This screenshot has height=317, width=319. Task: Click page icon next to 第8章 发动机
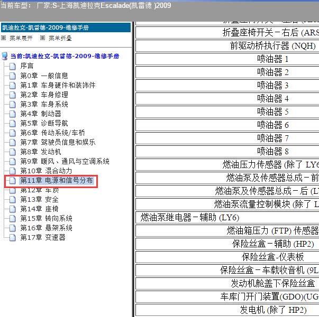[x=13, y=152]
